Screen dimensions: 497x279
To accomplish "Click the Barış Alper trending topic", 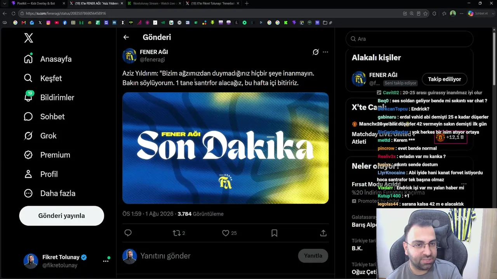I will point(364,225).
